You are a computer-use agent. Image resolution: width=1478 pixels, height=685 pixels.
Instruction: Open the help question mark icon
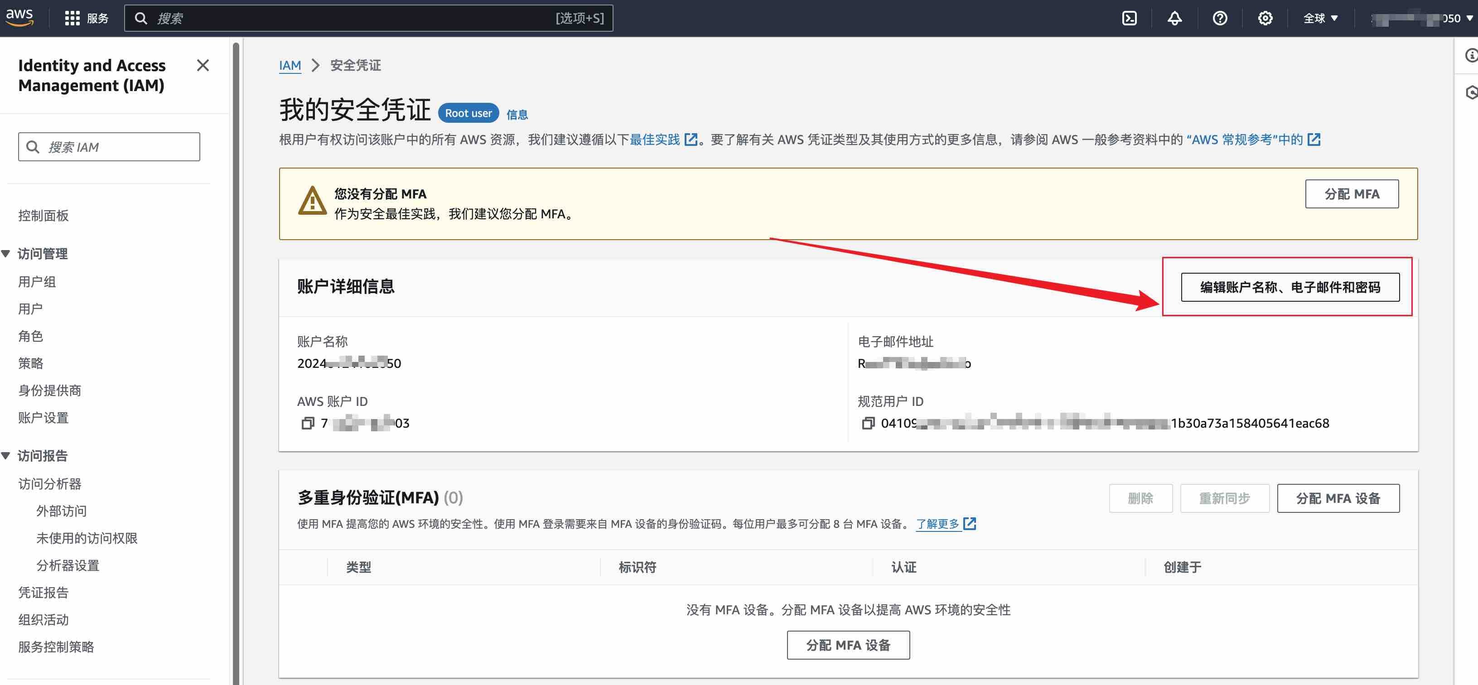1220,19
